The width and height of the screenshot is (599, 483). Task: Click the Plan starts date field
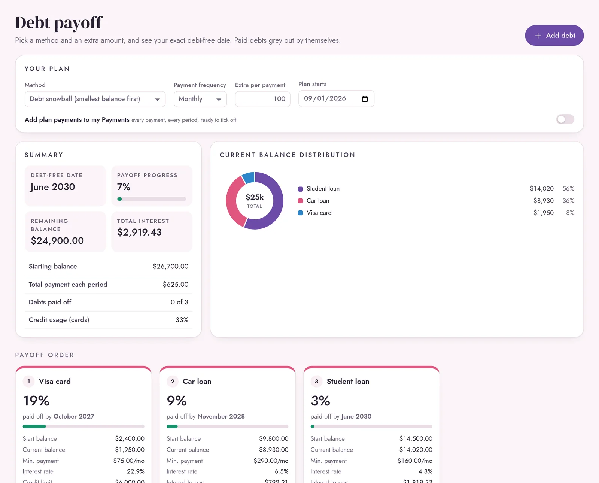point(336,98)
